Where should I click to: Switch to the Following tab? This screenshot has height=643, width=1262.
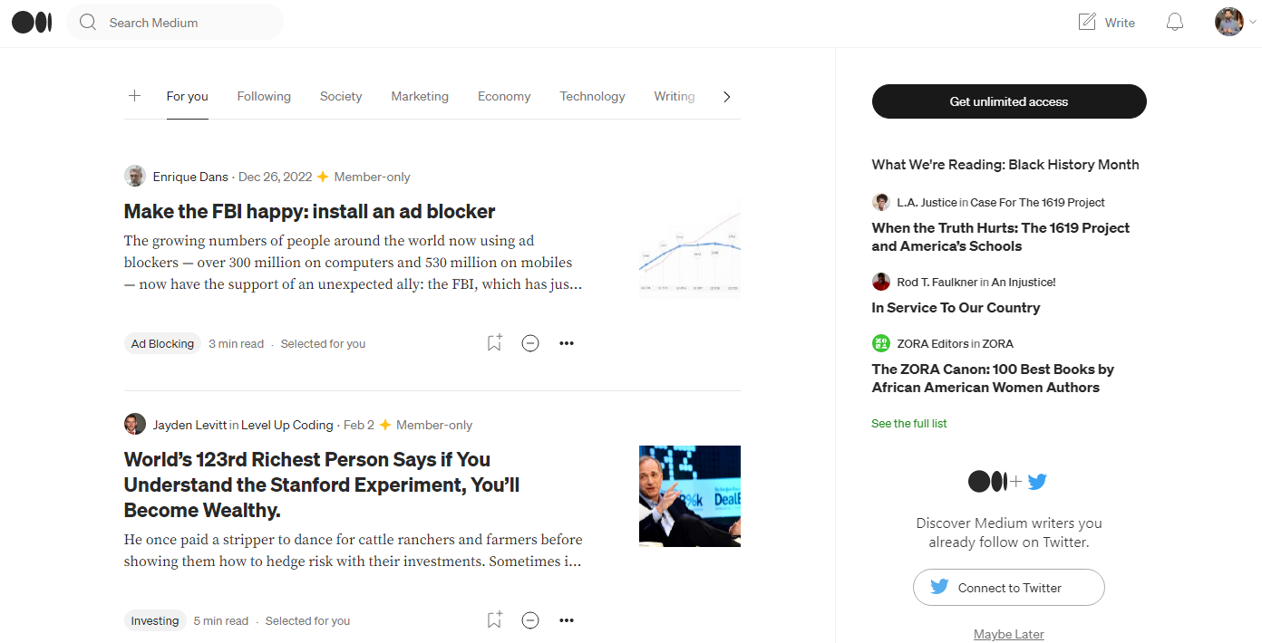264,97
